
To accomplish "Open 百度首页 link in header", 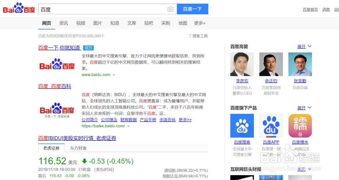I will 310,9.
